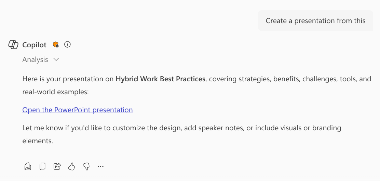This screenshot has width=380, height=181.
Task: Open the PowerPoint presentation link
Action: 78,110
